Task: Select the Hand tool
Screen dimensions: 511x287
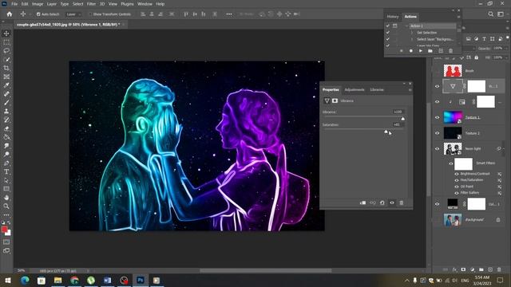Action: 6,198
